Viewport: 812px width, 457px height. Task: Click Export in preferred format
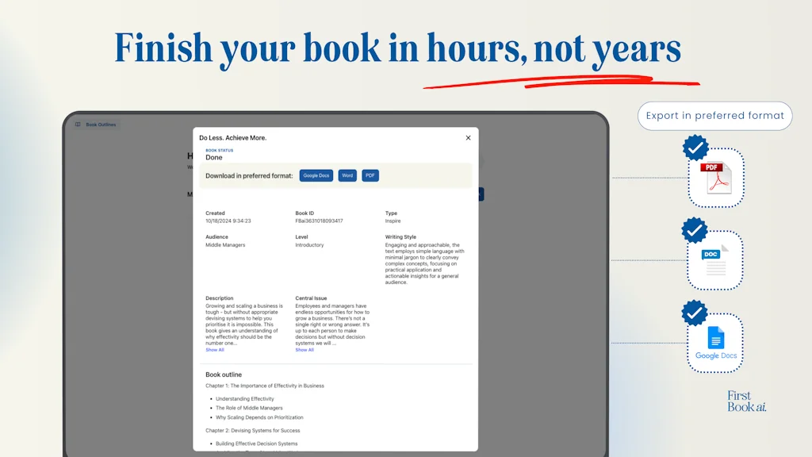(714, 116)
